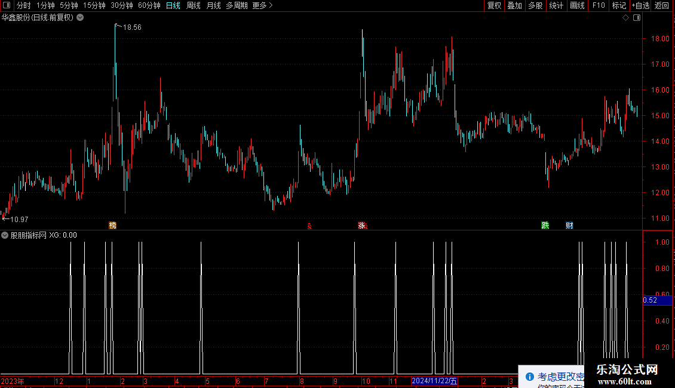Click the 18.00 price axis label

660,39
